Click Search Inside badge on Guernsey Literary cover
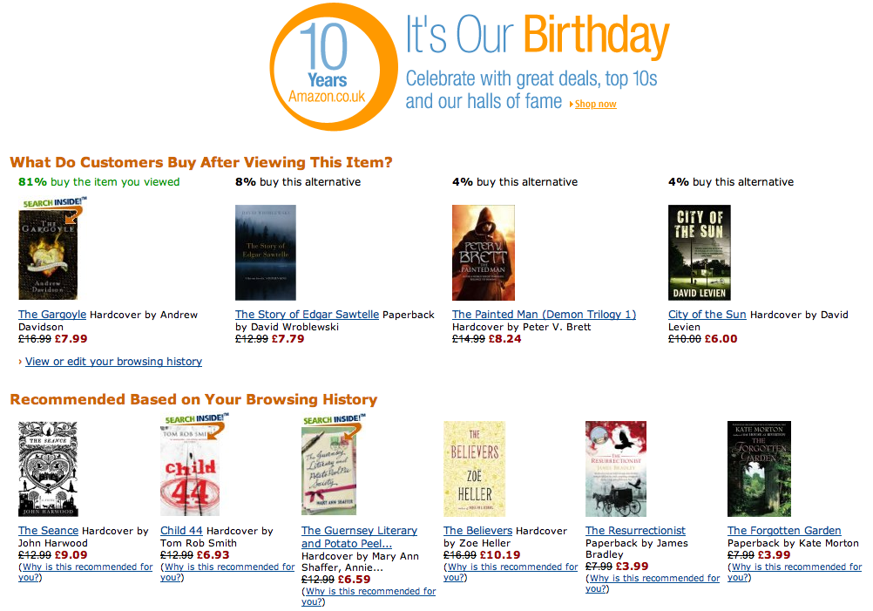873x611 pixels. (334, 420)
